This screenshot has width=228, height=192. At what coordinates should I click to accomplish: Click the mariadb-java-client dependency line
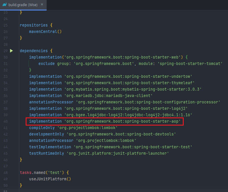(x=91, y=96)
